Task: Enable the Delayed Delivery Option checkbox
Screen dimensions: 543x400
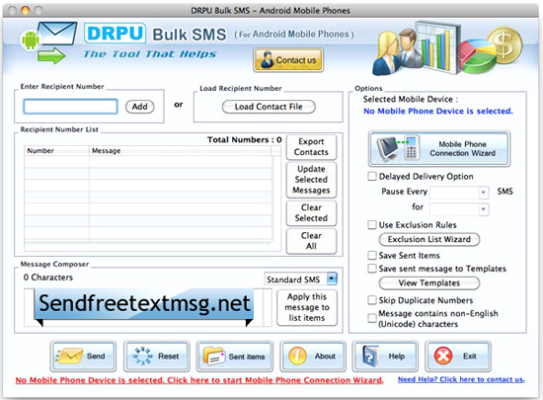Action: click(x=372, y=176)
